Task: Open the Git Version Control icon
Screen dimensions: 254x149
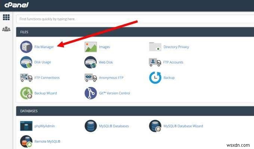Action: pyautogui.click(x=91, y=93)
